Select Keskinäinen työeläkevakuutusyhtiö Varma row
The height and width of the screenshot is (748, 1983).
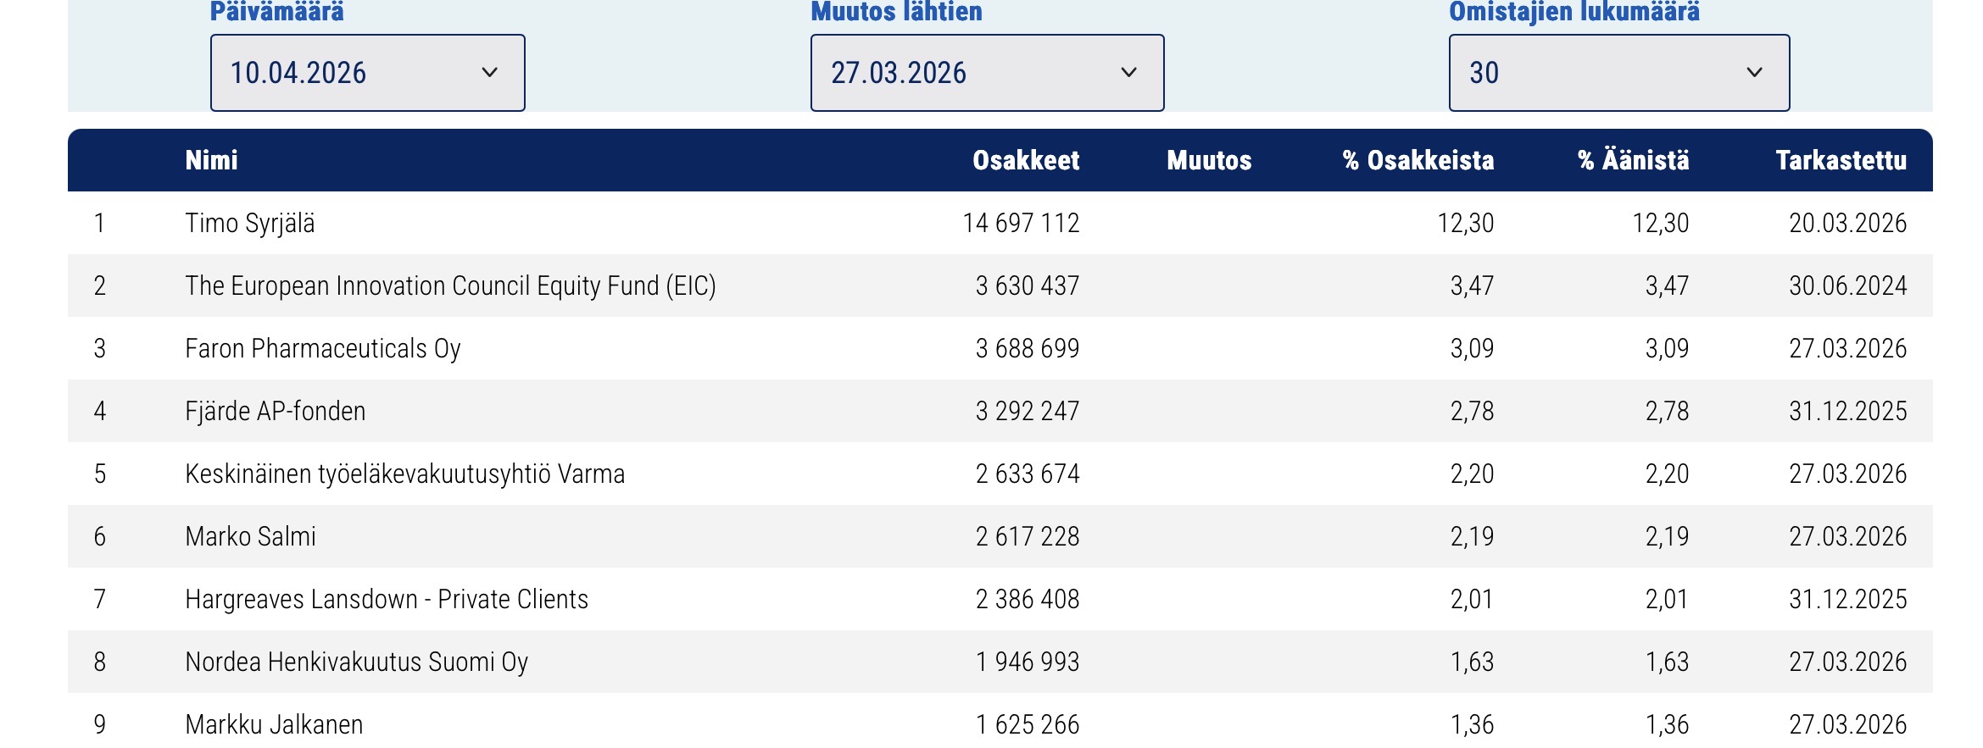(x=404, y=474)
